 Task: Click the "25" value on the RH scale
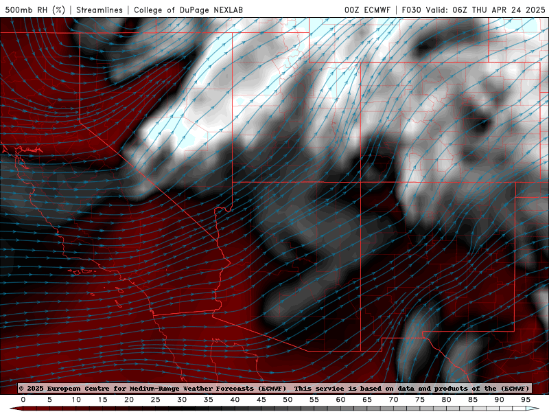click(x=156, y=400)
